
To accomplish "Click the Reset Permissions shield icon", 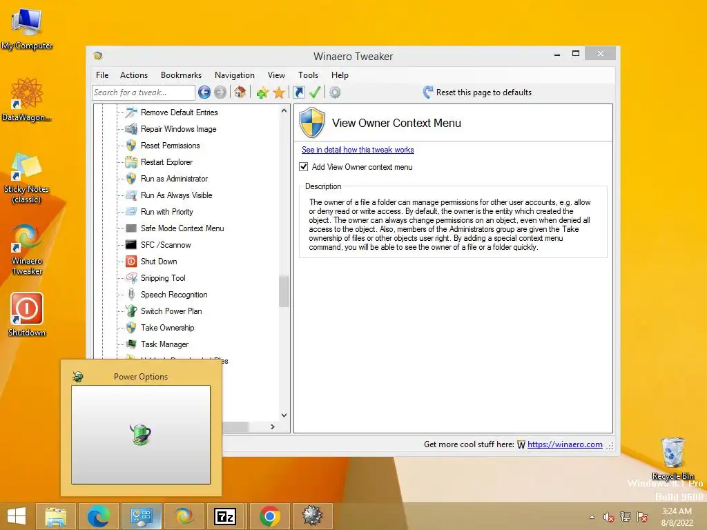I will tap(131, 146).
